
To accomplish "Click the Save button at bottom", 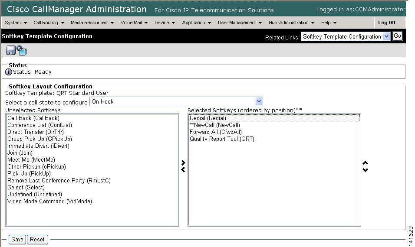I will coord(17,239).
